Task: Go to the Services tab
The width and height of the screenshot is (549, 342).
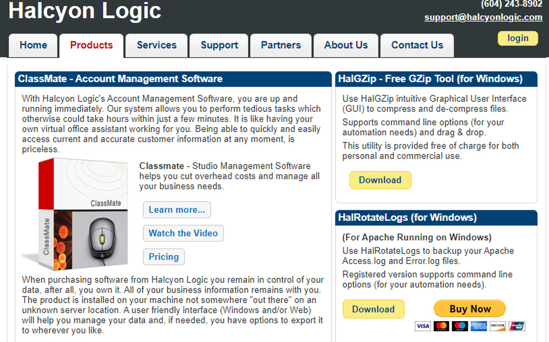Action: [x=156, y=45]
